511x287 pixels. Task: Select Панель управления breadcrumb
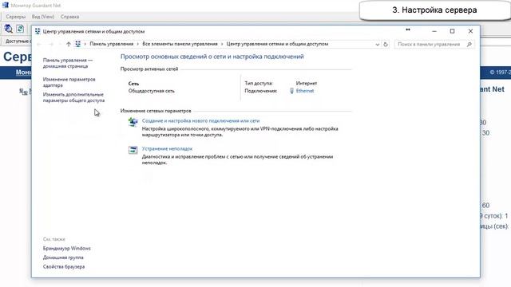(112, 44)
